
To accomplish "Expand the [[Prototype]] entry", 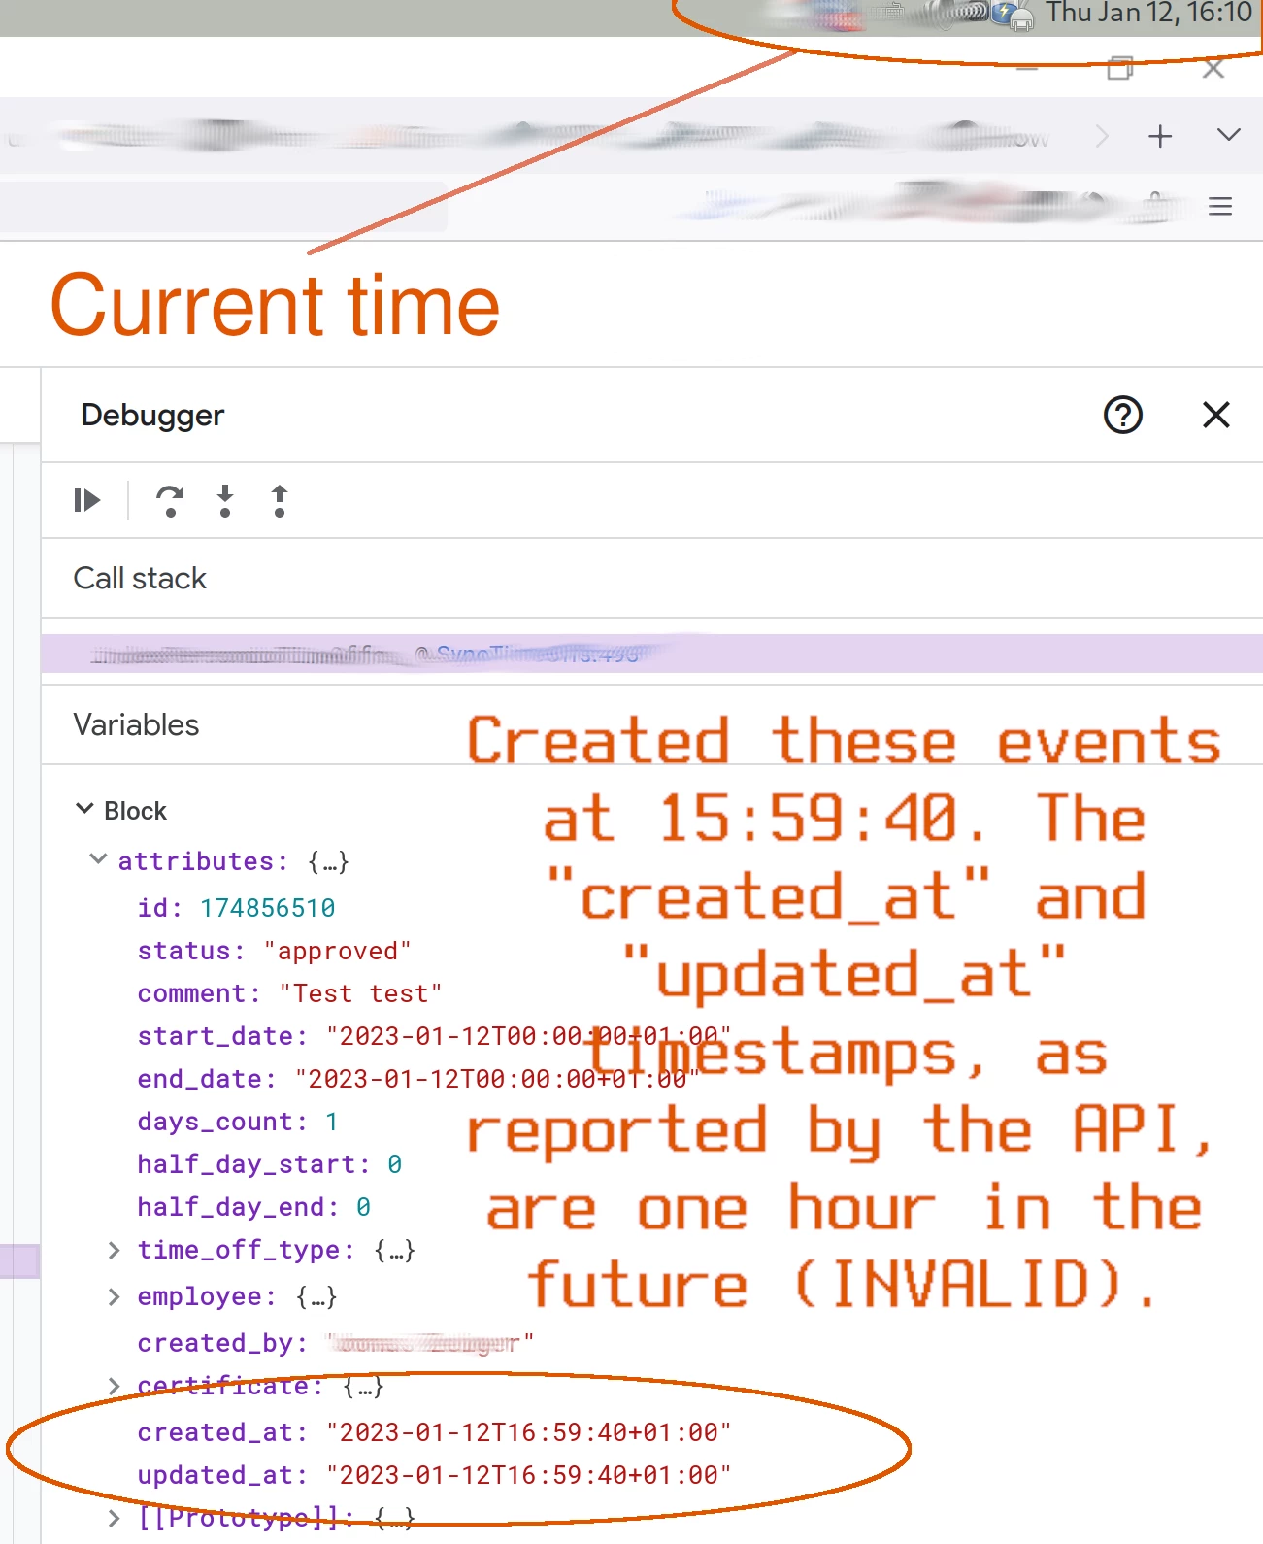I will tap(114, 1518).
